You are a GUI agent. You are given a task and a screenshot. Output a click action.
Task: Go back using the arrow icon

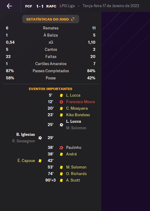coord(9,6)
